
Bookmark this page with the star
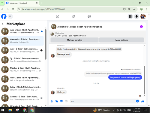(134, 9)
